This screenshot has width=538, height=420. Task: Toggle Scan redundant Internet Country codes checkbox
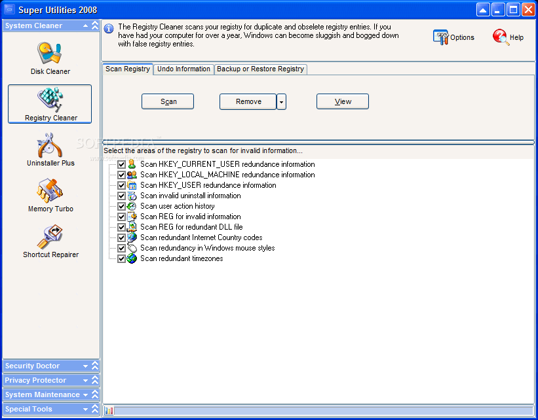[x=121, y=237]
